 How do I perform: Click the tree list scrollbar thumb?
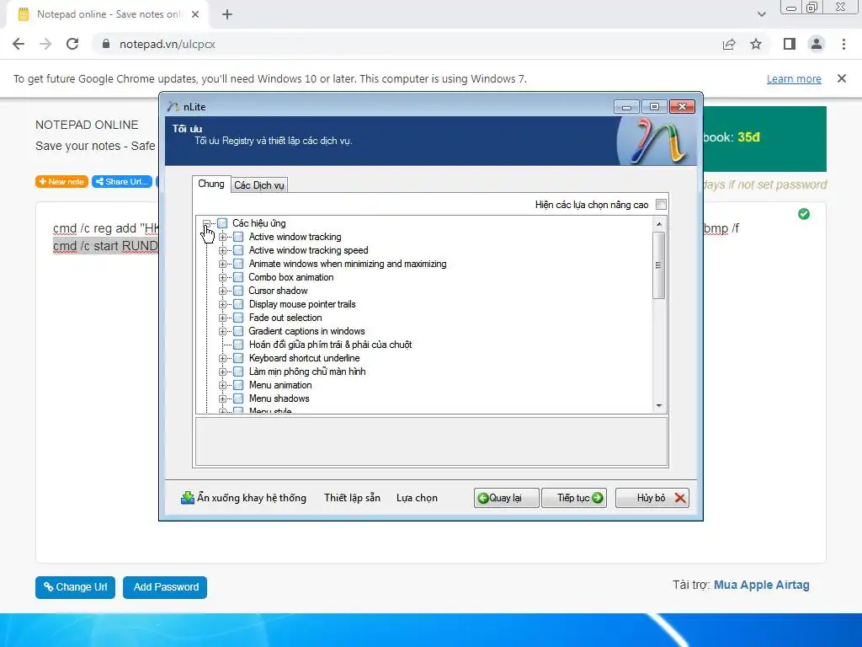tap(658, 265)
